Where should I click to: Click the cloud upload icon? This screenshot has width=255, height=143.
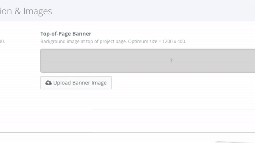(x=48, y=83)
